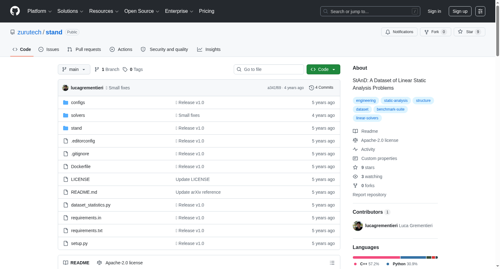Click the tag icon next to 0 Tags

click(125, 69)
